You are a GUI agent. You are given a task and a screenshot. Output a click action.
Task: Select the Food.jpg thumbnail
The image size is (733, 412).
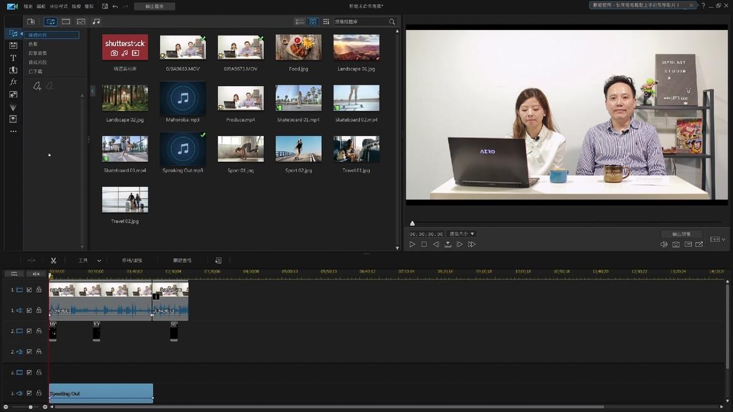(x=298, y=48)
